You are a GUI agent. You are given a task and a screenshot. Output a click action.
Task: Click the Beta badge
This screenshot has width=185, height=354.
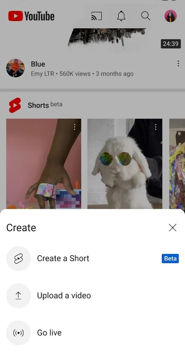point(170,258)
